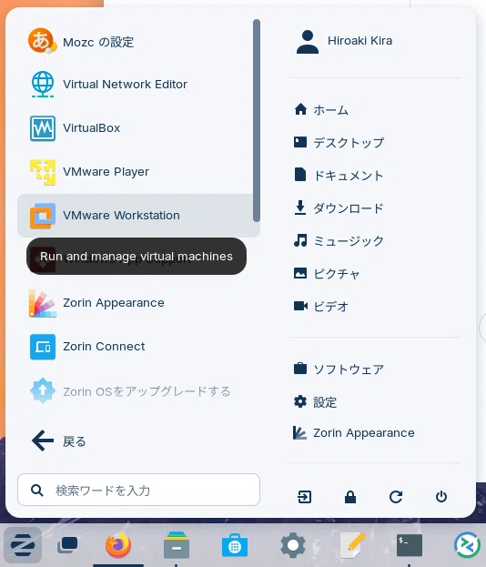Click the ピクチャ image icon

(300, 273)
